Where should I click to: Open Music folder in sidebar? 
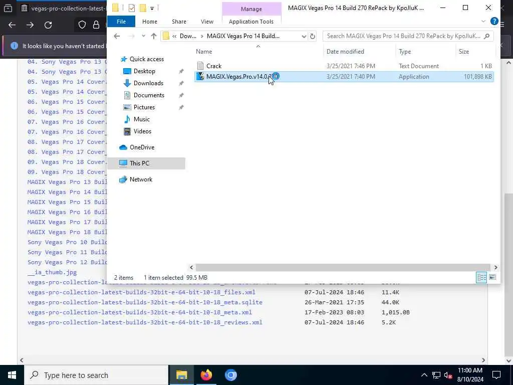(141, 119)
